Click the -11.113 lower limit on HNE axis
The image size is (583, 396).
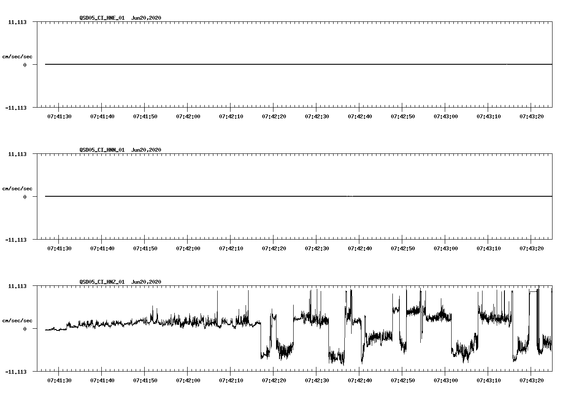(16, 108)
